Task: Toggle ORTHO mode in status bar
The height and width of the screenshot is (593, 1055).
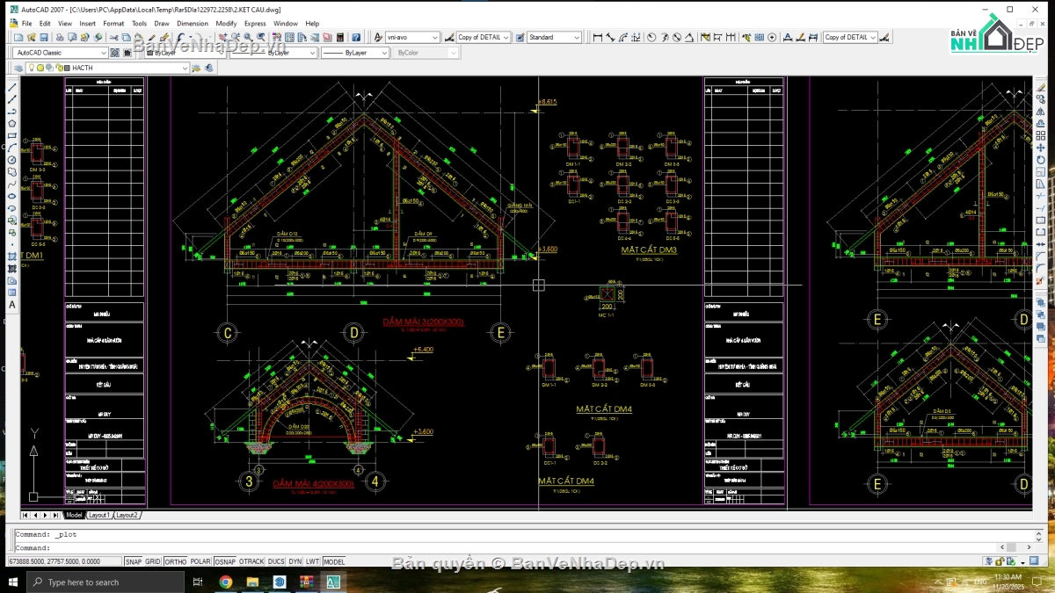Action: (176, 561)
